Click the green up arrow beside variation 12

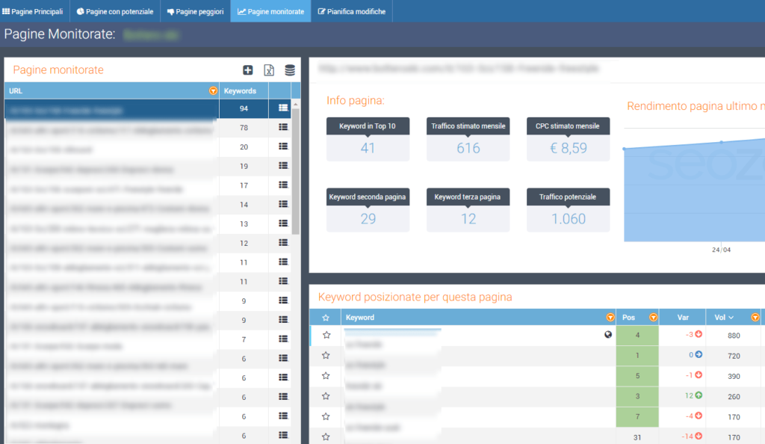point(699,395)
